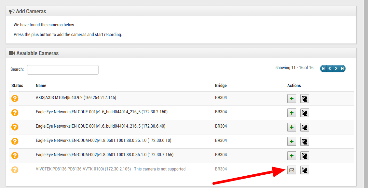Add the EN-CDUE-001 camera at 172.30.2.160
Image resolution: width=368 pixels, height=188 pixels.
tap(292, 113)
